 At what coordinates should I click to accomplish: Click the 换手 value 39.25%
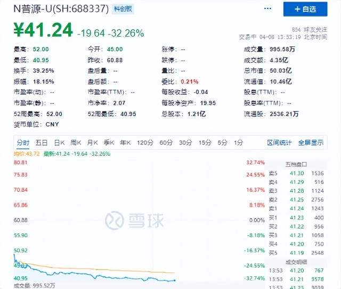pyautogui.click(x=43, y=71)
